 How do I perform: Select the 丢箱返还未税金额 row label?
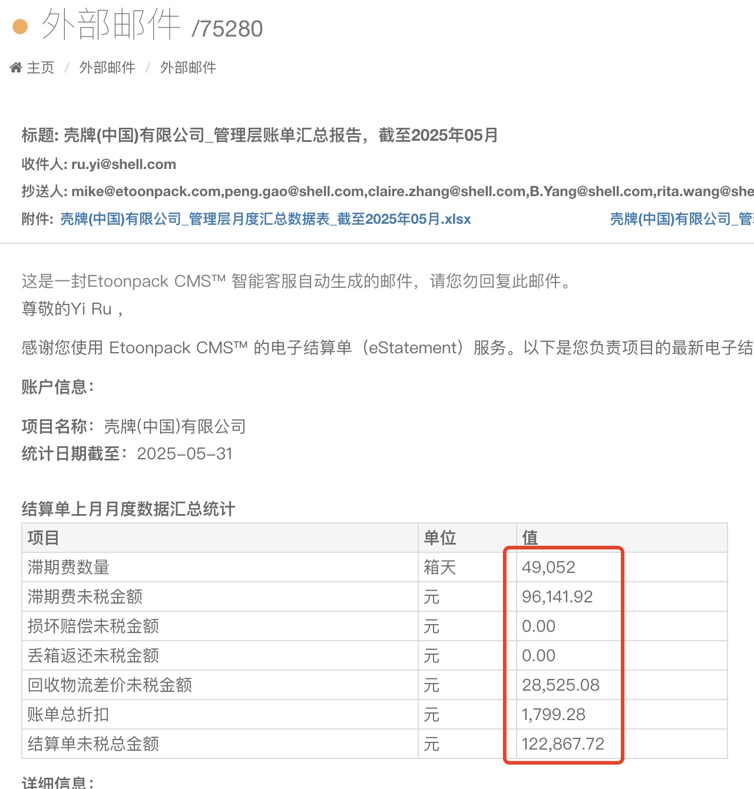93,656
